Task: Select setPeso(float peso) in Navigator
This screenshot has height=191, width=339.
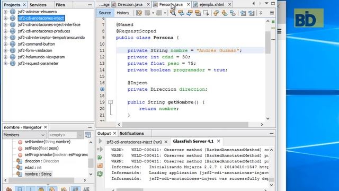Action: click(41, 149)
